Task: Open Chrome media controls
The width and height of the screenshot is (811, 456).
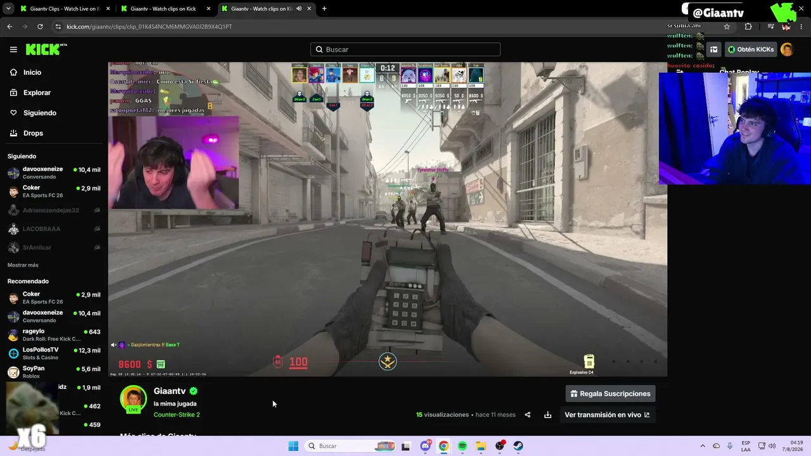Action: point(770,27)
